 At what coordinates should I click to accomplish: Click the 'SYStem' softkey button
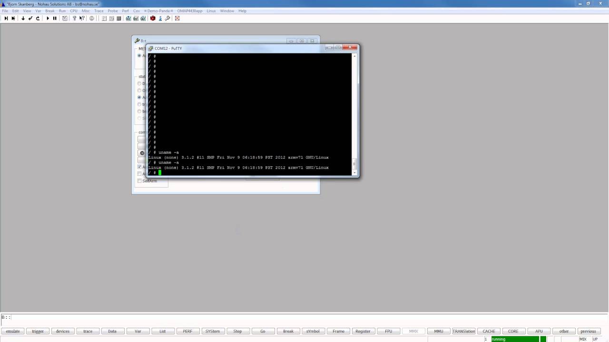[x=213, y=331]
